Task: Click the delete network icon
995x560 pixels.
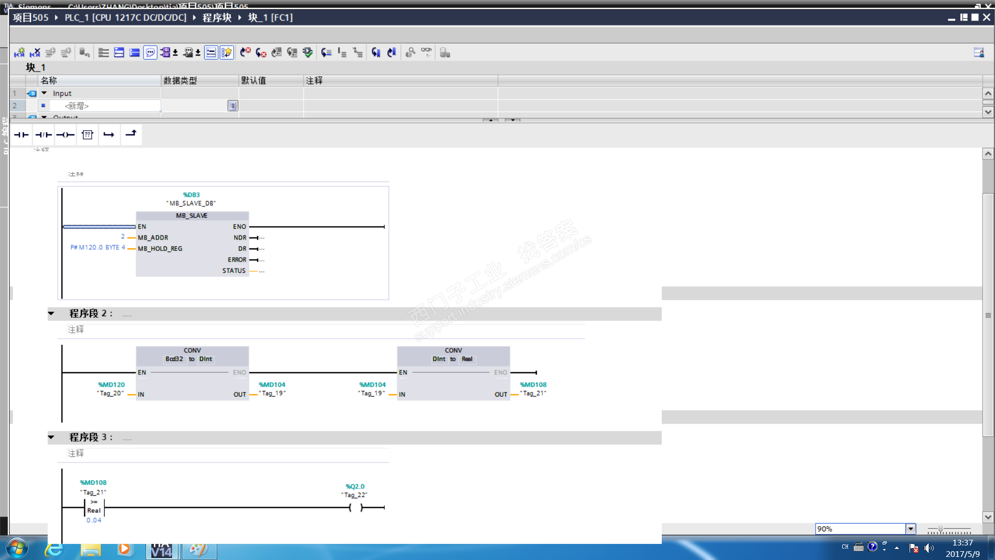Action: pyautogui.click(x=35, y=52)
